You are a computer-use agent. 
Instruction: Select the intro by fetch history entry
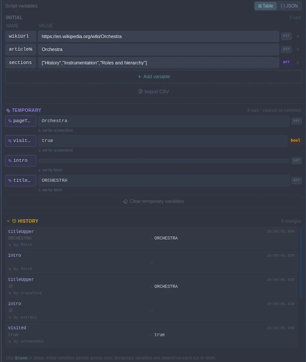(x=151, y=262)
